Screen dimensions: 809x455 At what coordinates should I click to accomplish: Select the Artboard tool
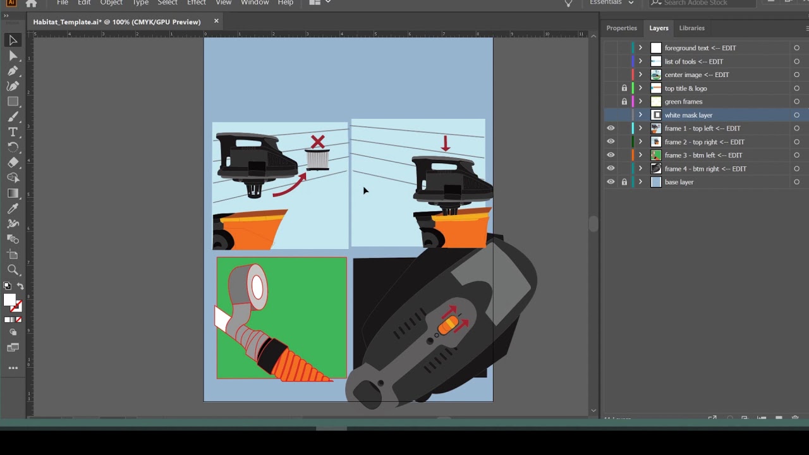point(13,254)
